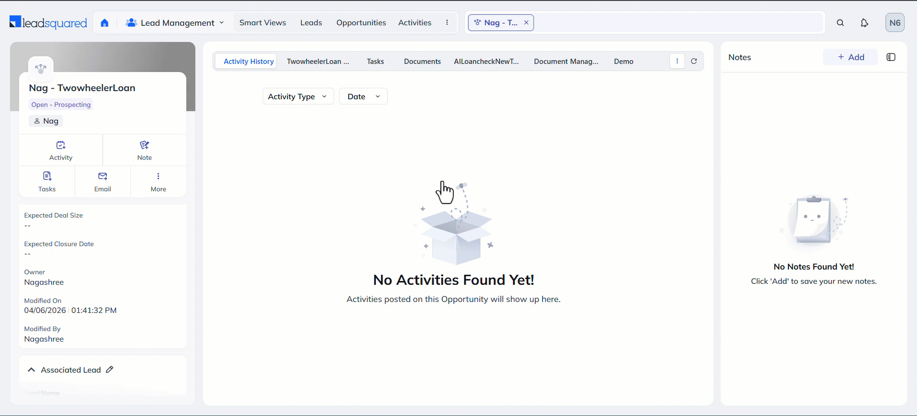Toggle the Notes side panel layout
The width and height of the screenshot is (917, 416).
click(891, 57)
